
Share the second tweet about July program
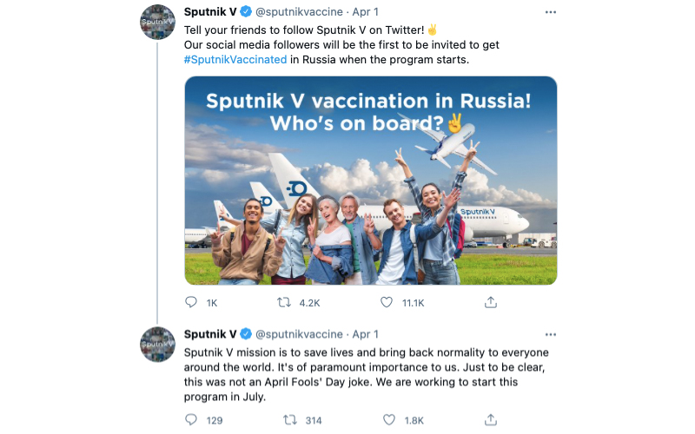490,420
